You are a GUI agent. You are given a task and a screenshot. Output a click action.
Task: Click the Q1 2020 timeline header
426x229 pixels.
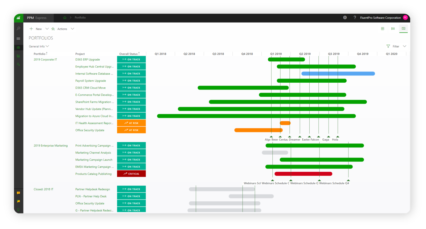392,54
